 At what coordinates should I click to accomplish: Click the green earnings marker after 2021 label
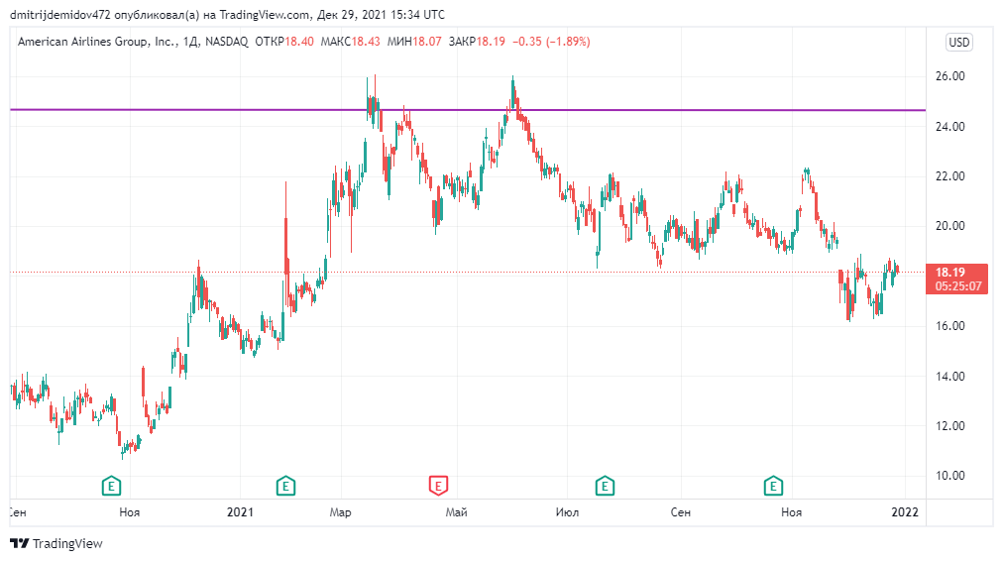coord(285,486)
